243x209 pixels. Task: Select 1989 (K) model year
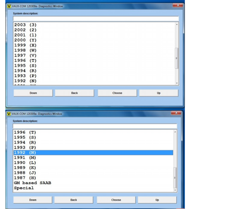click(25, 168)
